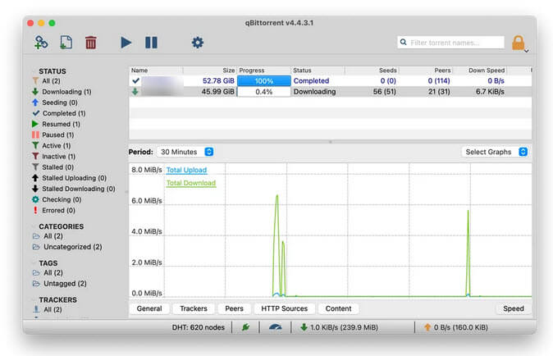Filter by Stalled Uploading (0)
553x356 pixels.
pyautogui.click(x=70, y=178)
